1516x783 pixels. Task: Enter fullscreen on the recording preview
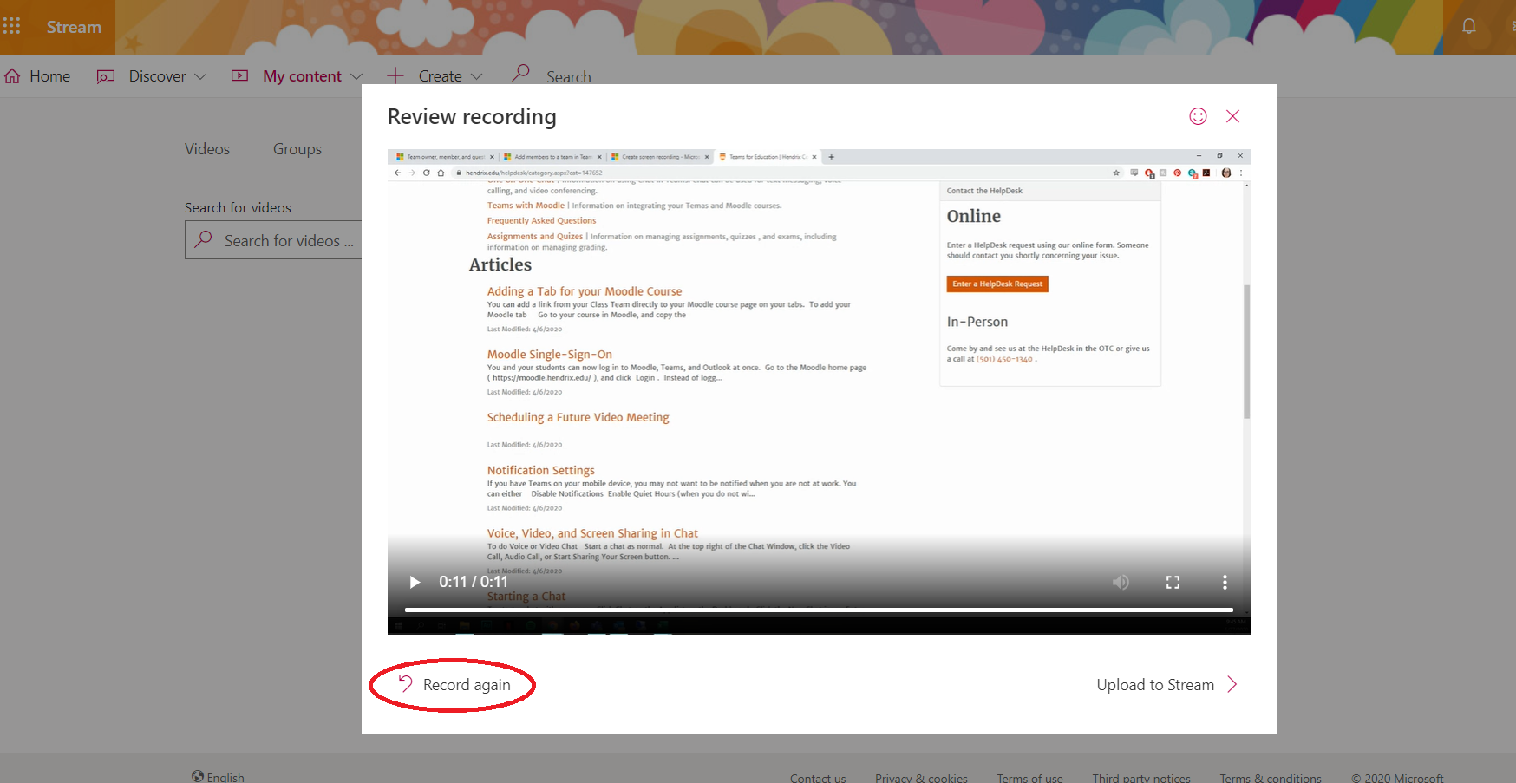pyautogui.click(x=1173, y=582)
